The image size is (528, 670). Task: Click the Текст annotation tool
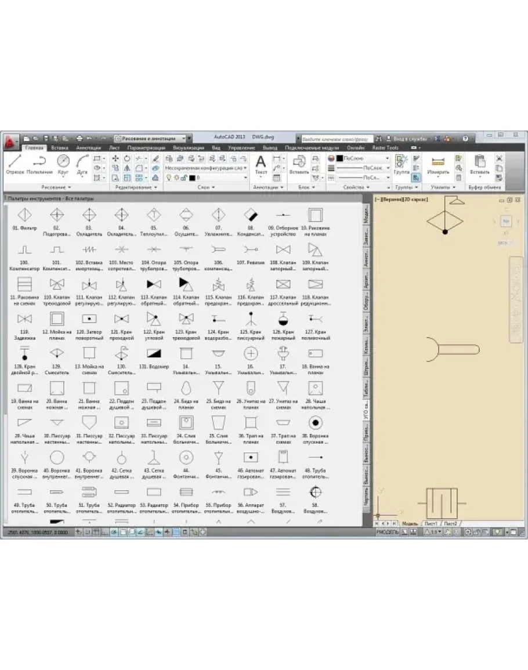261,164
